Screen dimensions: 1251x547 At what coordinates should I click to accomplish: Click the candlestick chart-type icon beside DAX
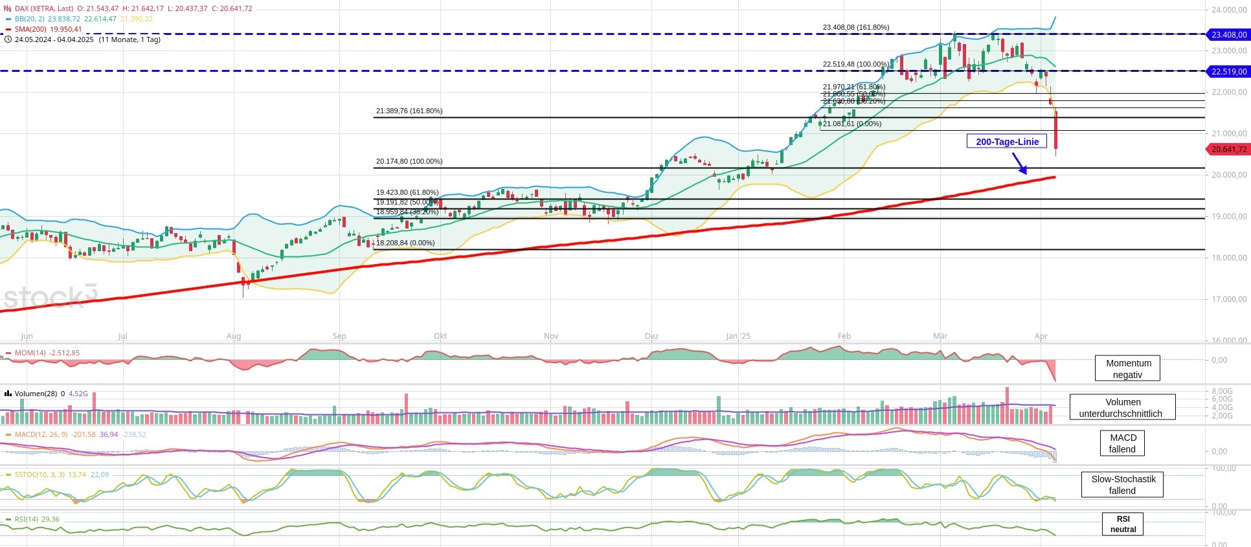pyautogui.click(x=8, y=8)
